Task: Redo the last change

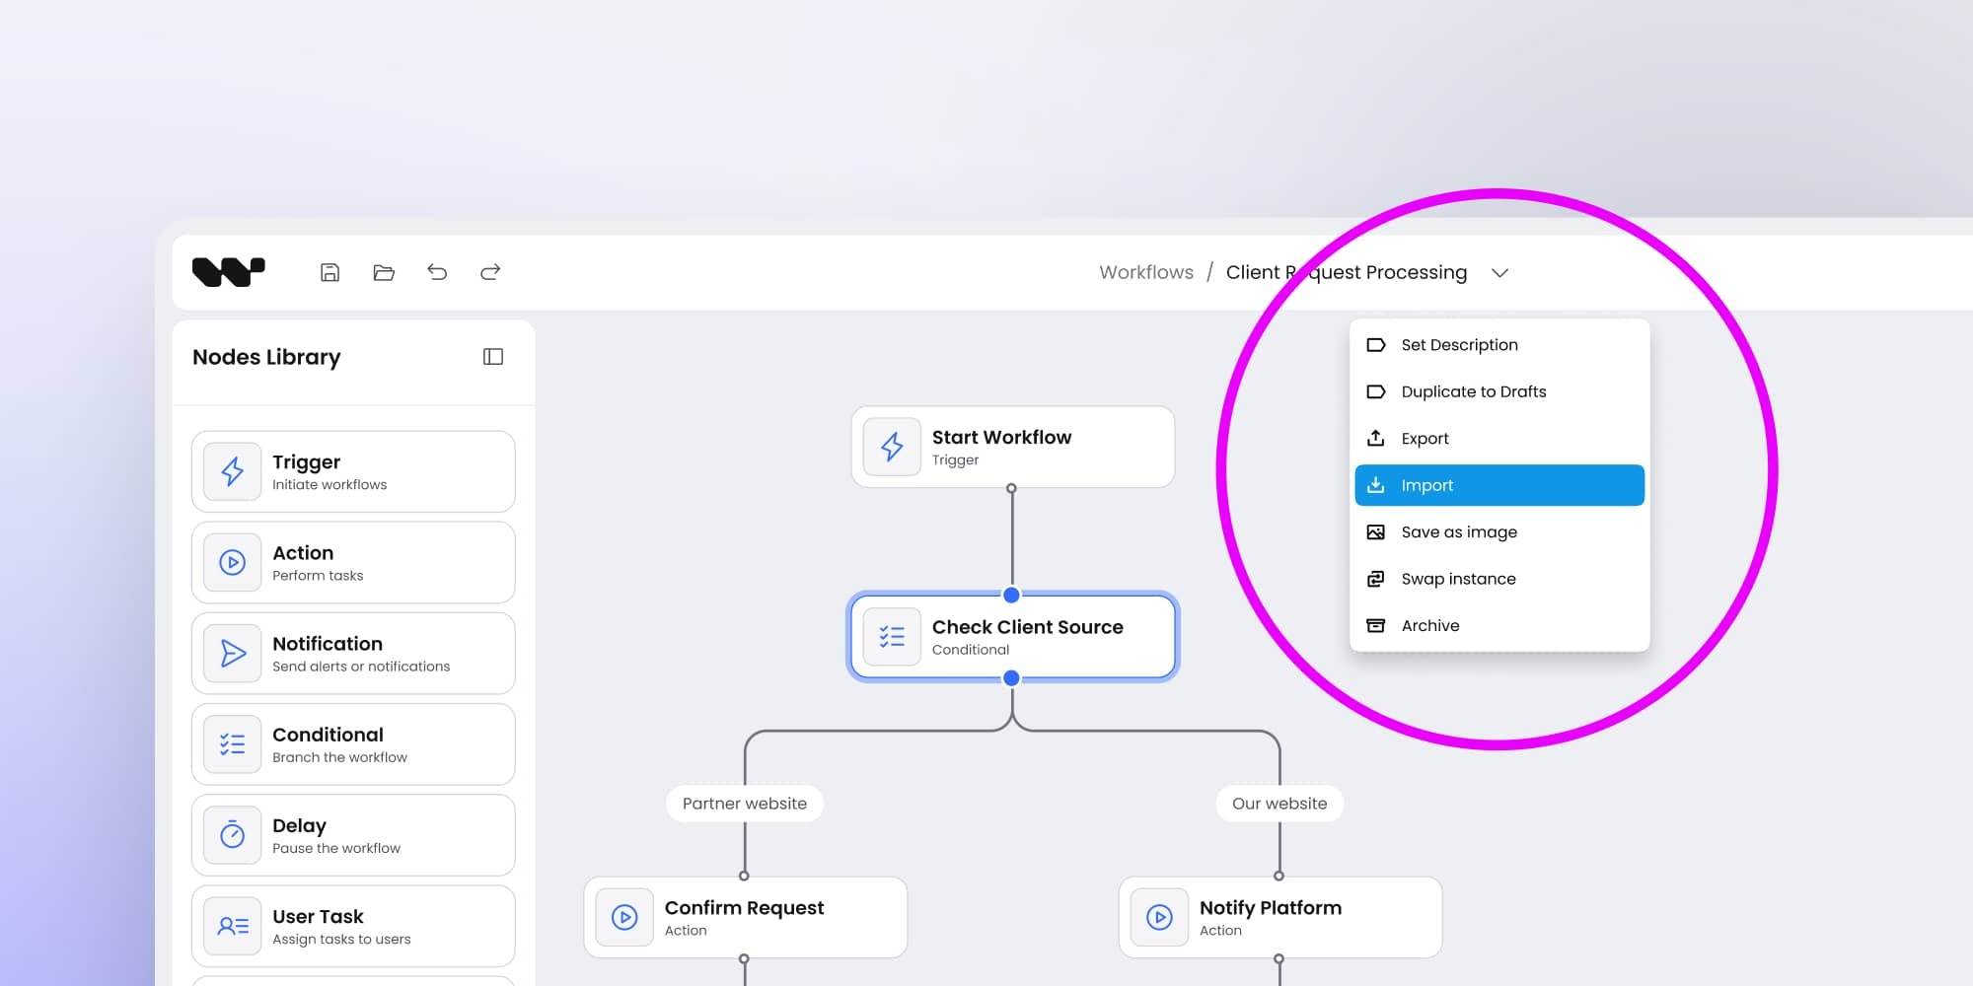Action: (490, 272)
